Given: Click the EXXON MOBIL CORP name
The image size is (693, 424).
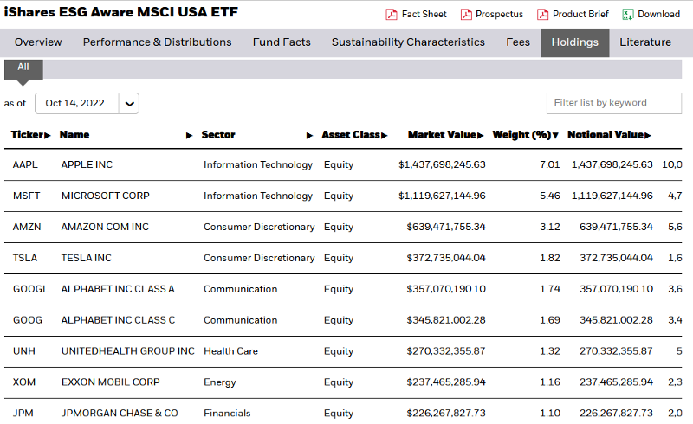Looking at the screenshot, I should [111, 382].
